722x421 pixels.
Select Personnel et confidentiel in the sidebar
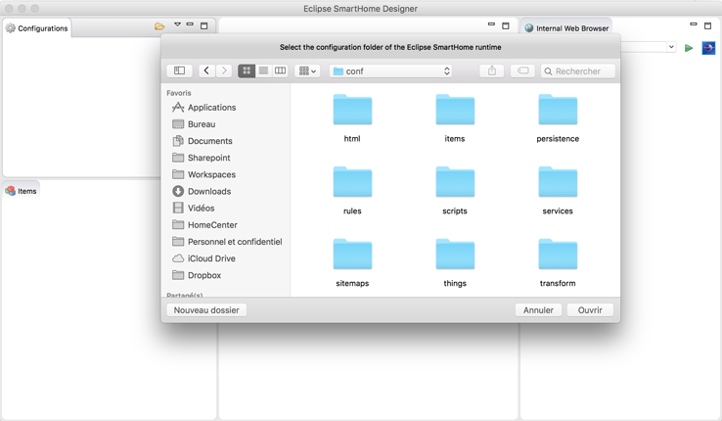(227, 242)
